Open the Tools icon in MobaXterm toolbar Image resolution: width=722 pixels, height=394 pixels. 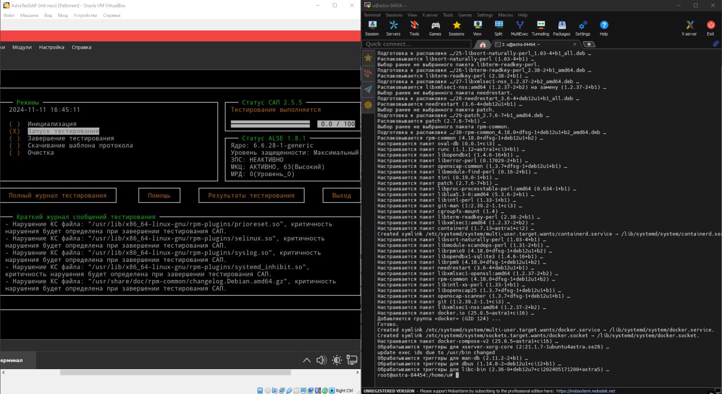414,28
